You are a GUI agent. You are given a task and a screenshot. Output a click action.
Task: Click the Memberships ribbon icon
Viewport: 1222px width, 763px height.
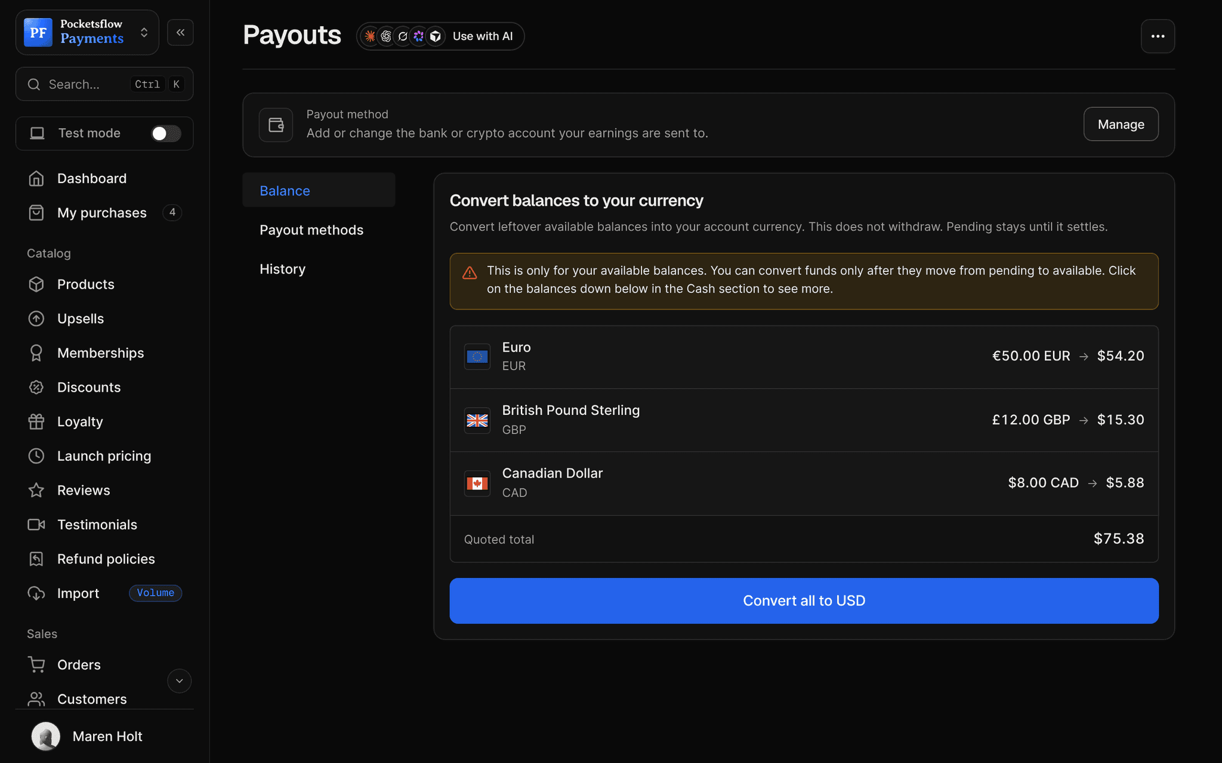click(x=36, y=353)
